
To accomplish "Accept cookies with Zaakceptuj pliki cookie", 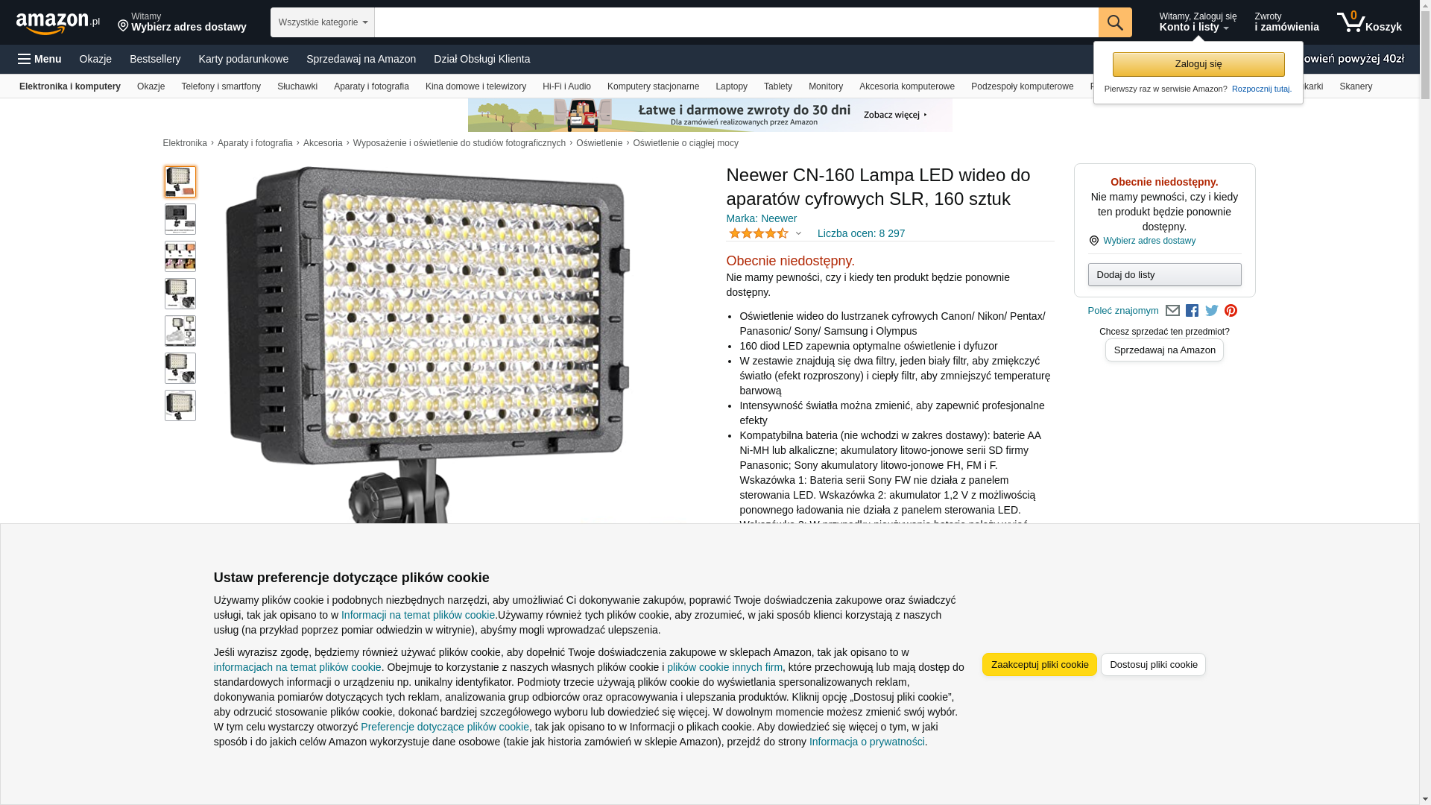I will coord(1039,665).
